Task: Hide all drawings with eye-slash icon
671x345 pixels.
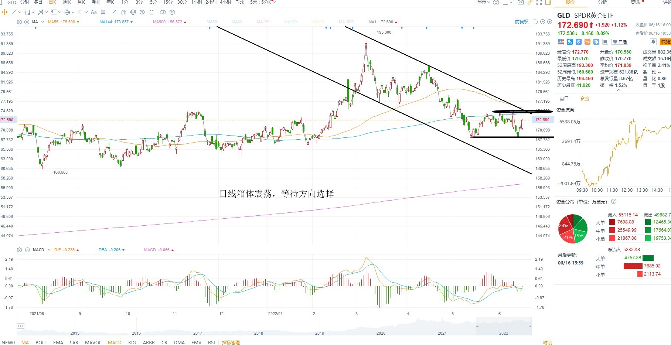Action: [x=142, y=12]
